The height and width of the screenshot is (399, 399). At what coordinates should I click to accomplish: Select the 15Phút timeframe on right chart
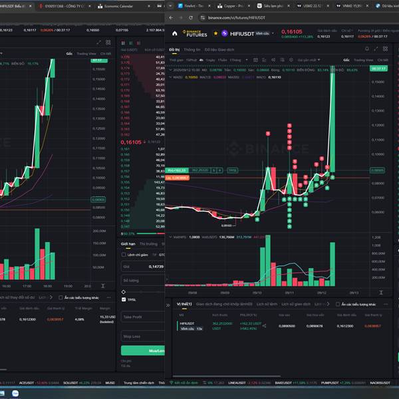(x=192, y=60)
